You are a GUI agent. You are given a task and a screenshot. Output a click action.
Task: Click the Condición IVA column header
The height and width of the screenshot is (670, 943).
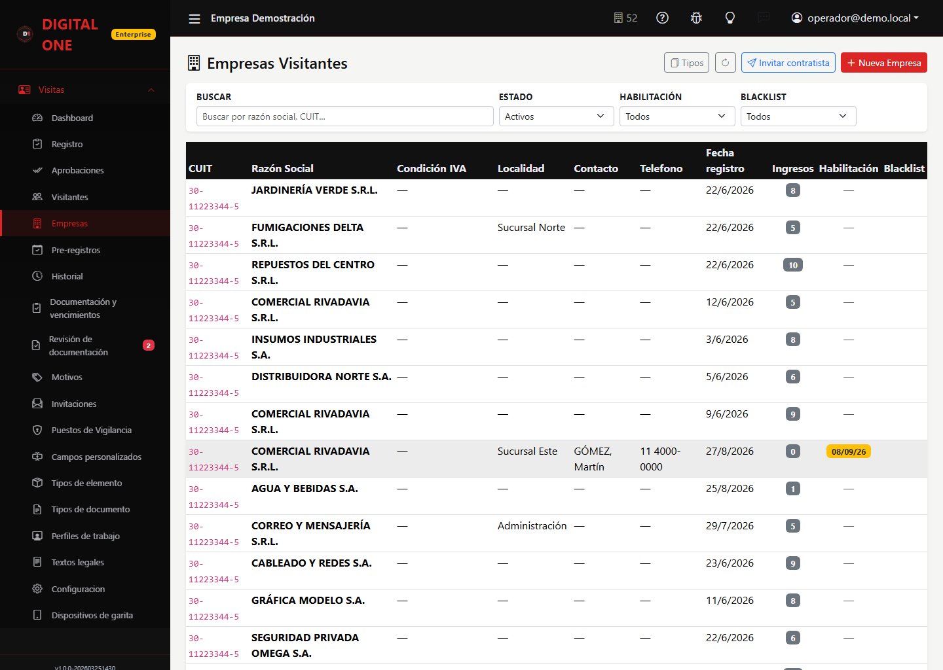point(432,168)
